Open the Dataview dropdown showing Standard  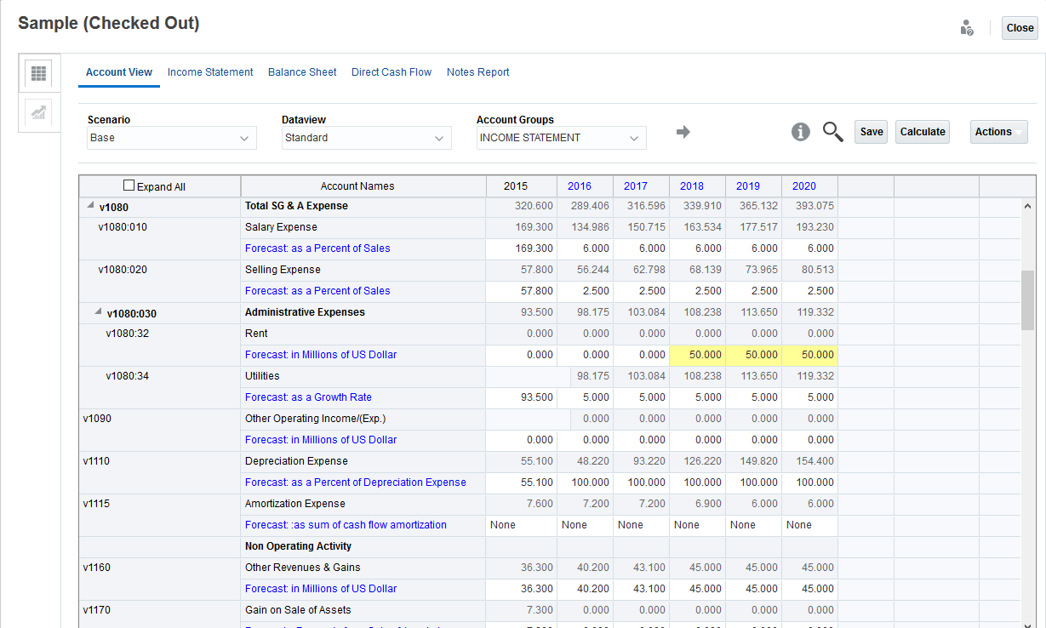366,138
